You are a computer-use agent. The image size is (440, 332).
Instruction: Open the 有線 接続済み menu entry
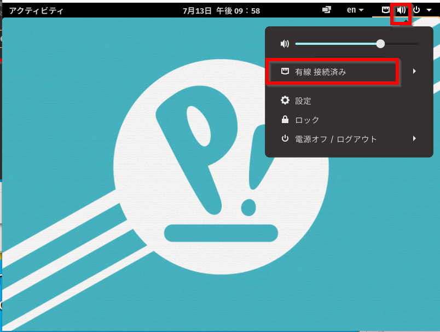(349, 72)
